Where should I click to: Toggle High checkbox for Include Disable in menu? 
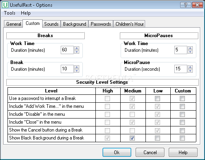click(x=107, y=114)
